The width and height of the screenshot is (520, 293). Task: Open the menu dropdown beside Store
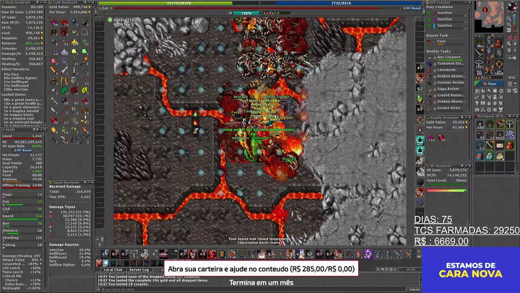point(512,83)
